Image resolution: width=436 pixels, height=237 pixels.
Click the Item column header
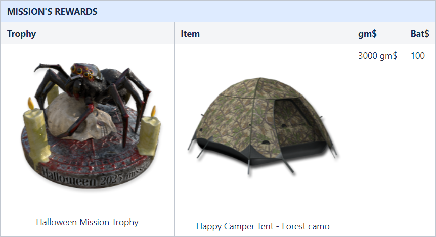[190, 34]
